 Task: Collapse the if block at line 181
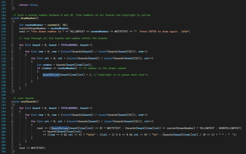coord(12,68)
